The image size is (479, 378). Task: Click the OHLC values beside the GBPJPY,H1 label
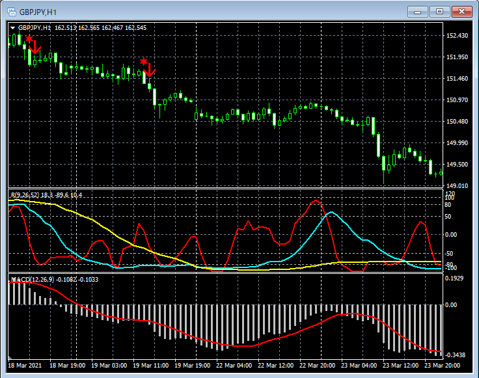pyautogui.click(x=100, y=28)
